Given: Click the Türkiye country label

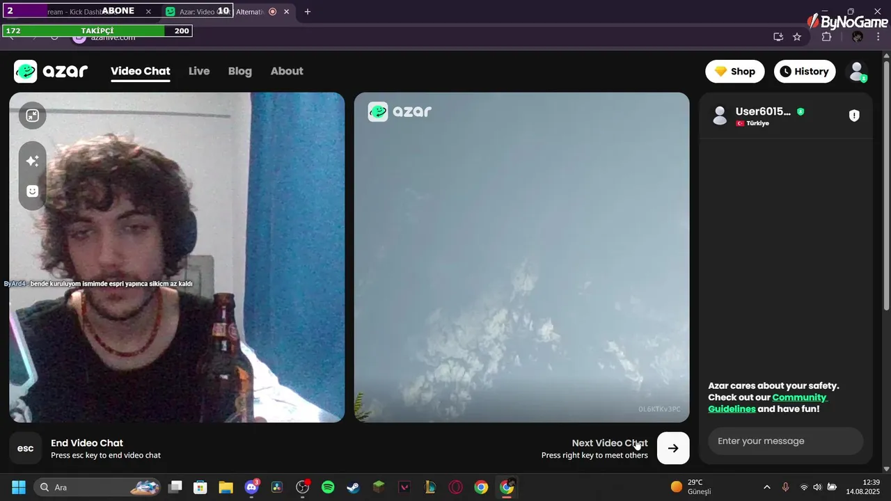Looking at the screenshot, I should click(x=757, y=123).
